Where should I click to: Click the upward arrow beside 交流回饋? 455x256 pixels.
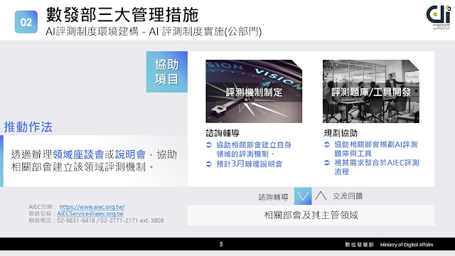[321, 196]
